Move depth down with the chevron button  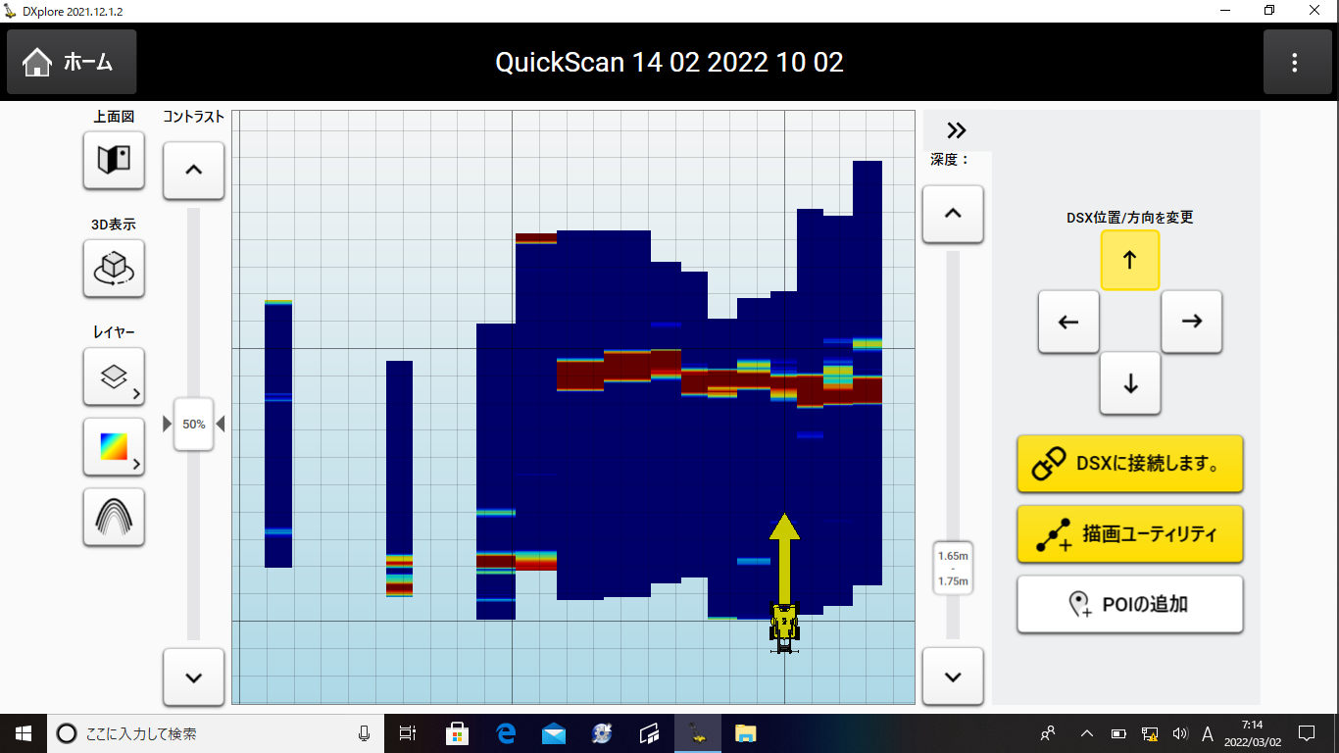953,678
